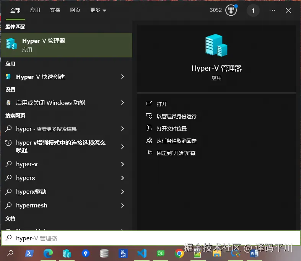Click the pin icon beside 固定到开始屏幕
The image size is (301, 261).
tap(149, 152)
